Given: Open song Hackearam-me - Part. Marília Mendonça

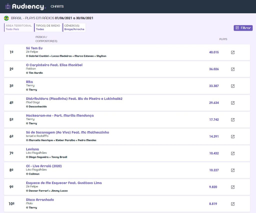Looking at the screenshot, I should [60, 115].
